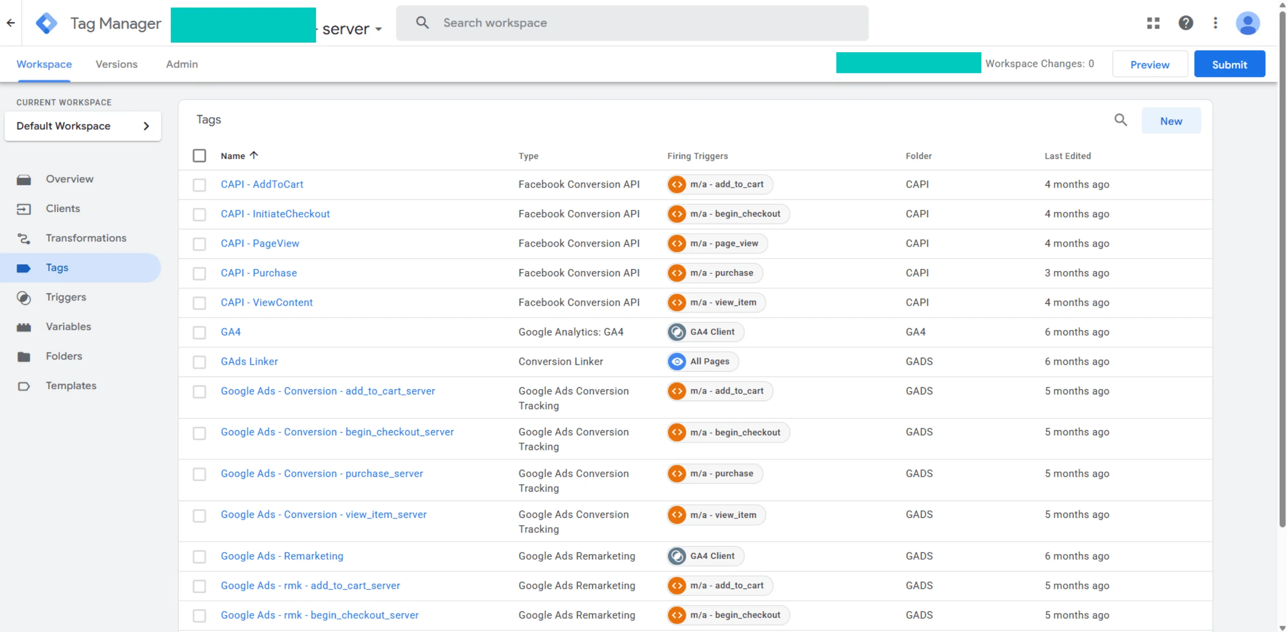Create a new tag with New button
Screen dimensions: 1287x632
(x=1171, y=121)
